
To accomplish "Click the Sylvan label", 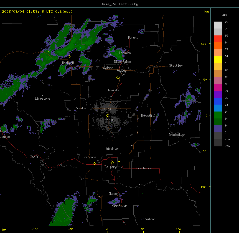I will [108, 68].
